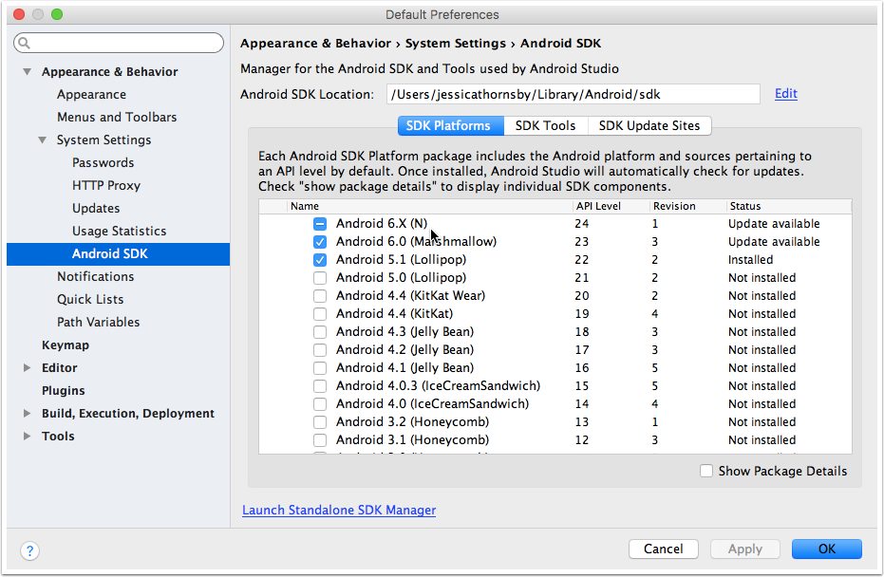Enable Android 4.4 (KitKat) API 19 checkbox
Viewport: 884px width, 577px height.
320,314
